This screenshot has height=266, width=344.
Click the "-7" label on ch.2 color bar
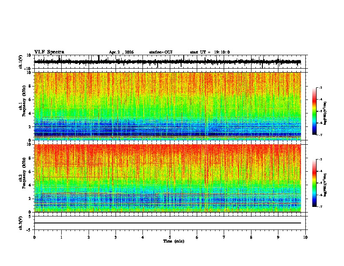320,206
